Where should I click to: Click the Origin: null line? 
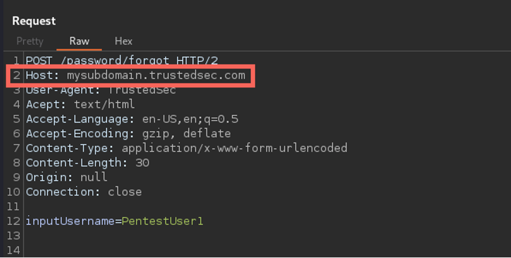pyautogui.click(x=66, y=177)
